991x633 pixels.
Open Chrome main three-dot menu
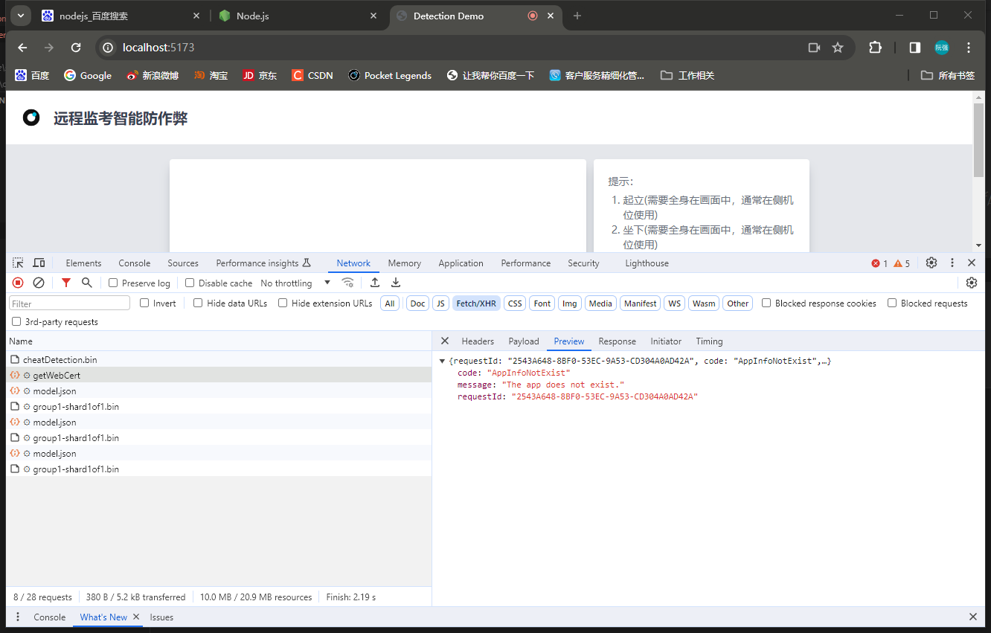(x=969, y=48)
